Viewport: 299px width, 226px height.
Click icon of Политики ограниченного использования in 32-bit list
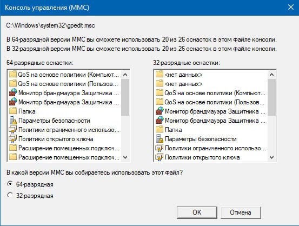(x=160, y=148)
